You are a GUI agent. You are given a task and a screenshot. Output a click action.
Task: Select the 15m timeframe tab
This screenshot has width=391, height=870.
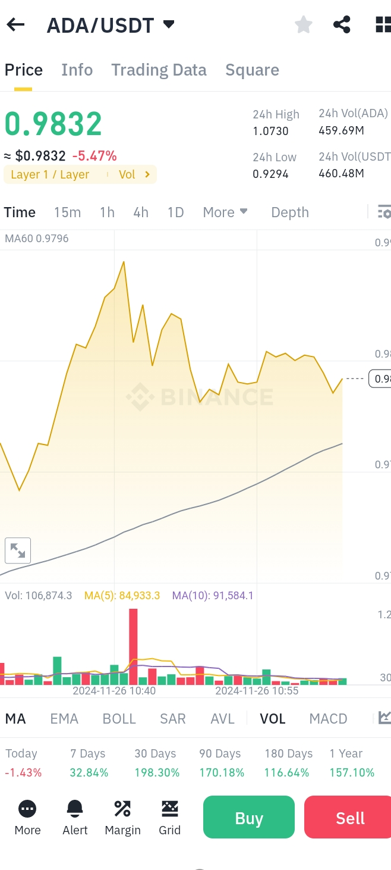click(x=67, y=212)
